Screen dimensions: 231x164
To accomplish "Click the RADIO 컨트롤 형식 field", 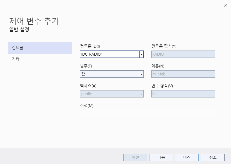I will [x=183, y=54].
